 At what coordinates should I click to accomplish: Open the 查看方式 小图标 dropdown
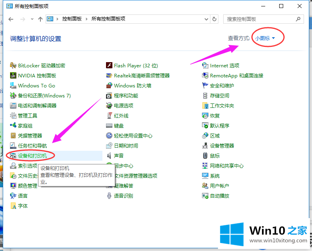[265, 38]
